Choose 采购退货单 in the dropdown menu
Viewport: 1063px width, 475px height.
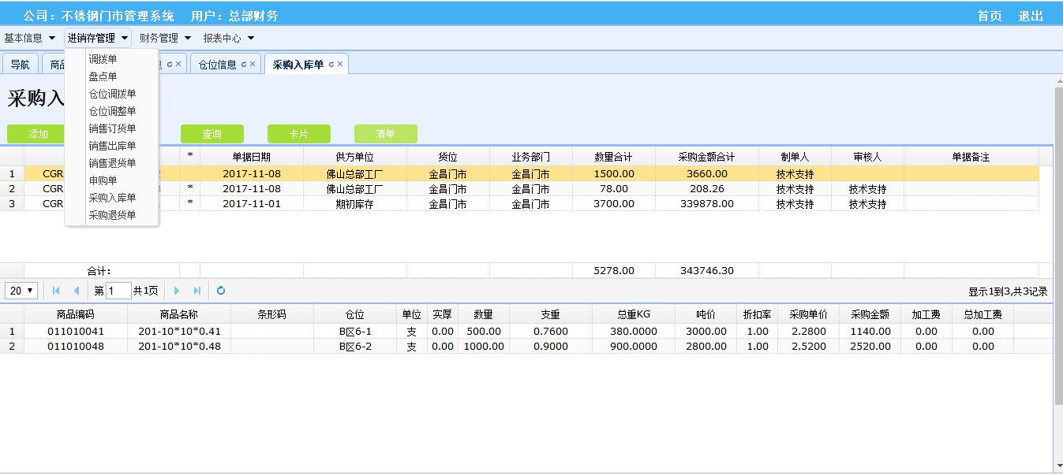click(x=112, y=215)
